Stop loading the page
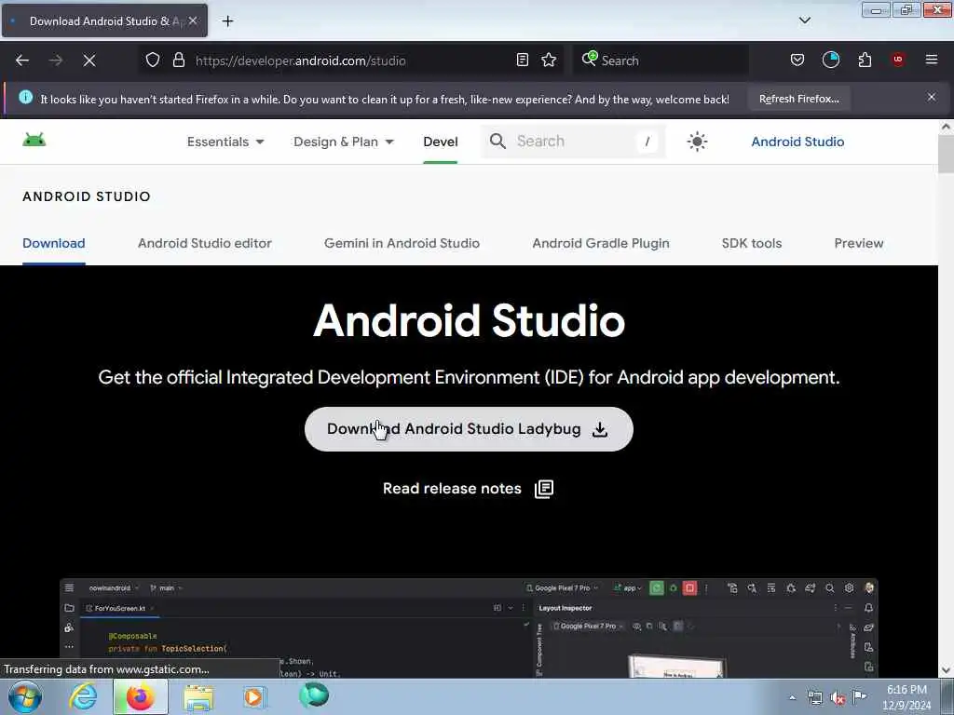This screenshot has height=715, width=954. 89,61
